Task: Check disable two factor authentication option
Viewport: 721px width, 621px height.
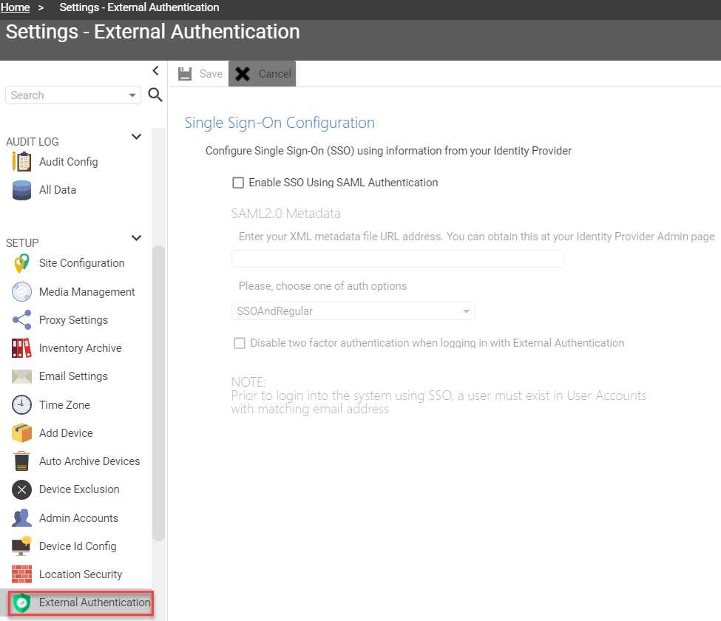Action: 239,342
